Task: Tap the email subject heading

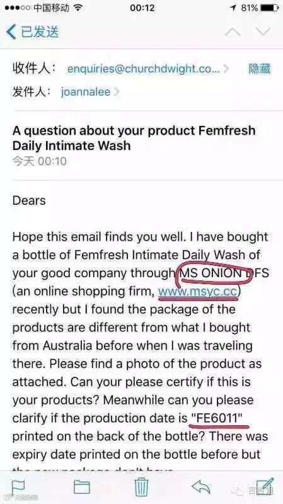Action: 134,138
